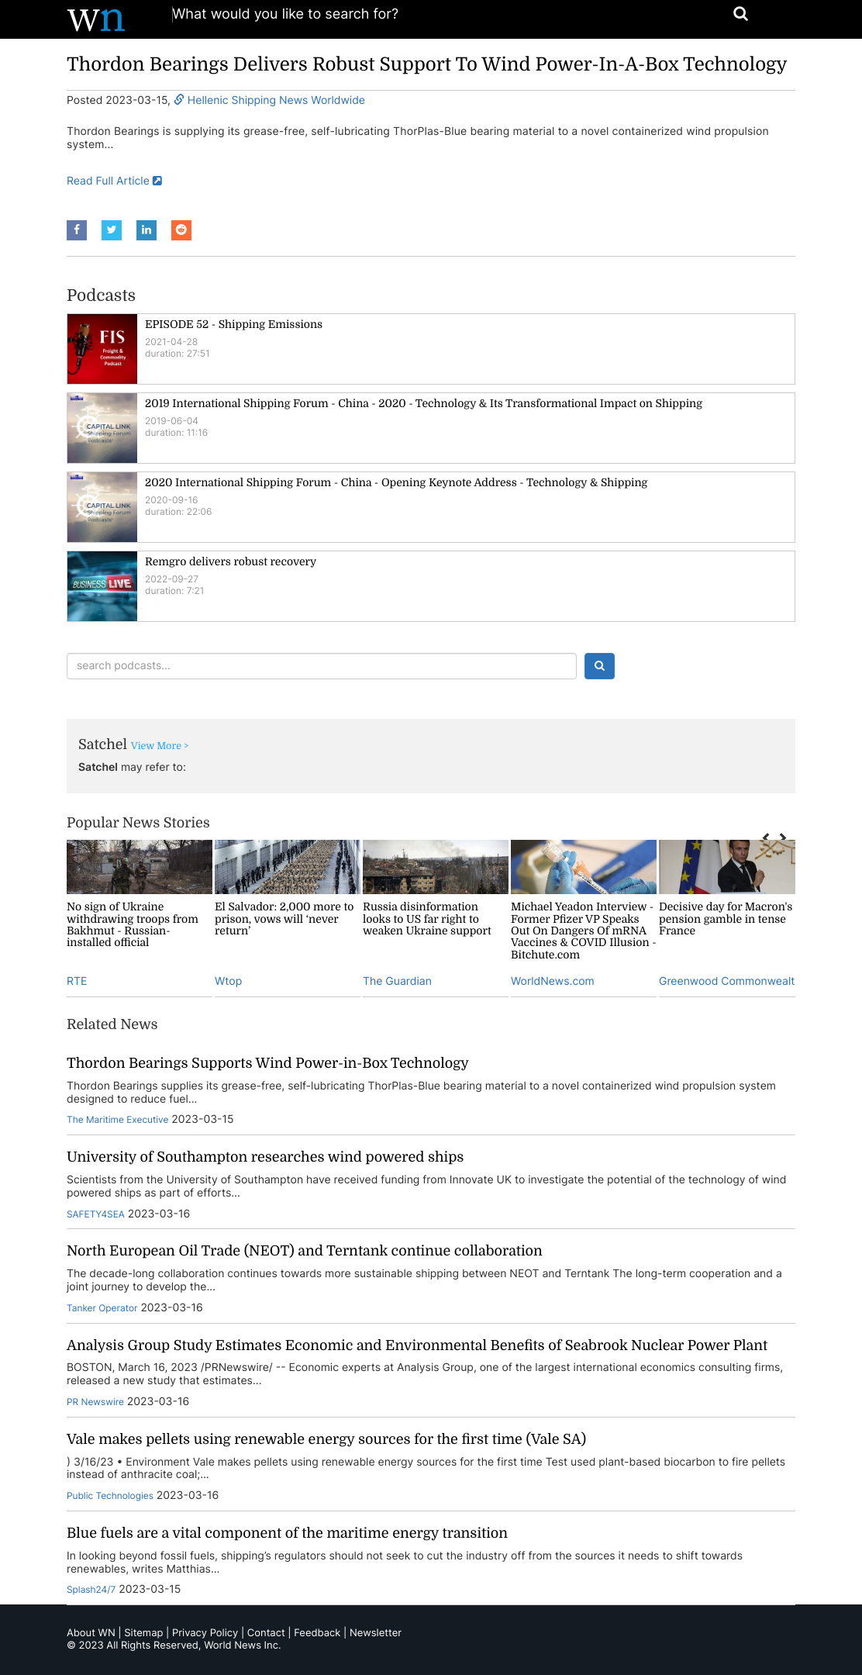862x1675 pixels.
Task: Click the header search magnifier icon
Action: pos(740,14)
